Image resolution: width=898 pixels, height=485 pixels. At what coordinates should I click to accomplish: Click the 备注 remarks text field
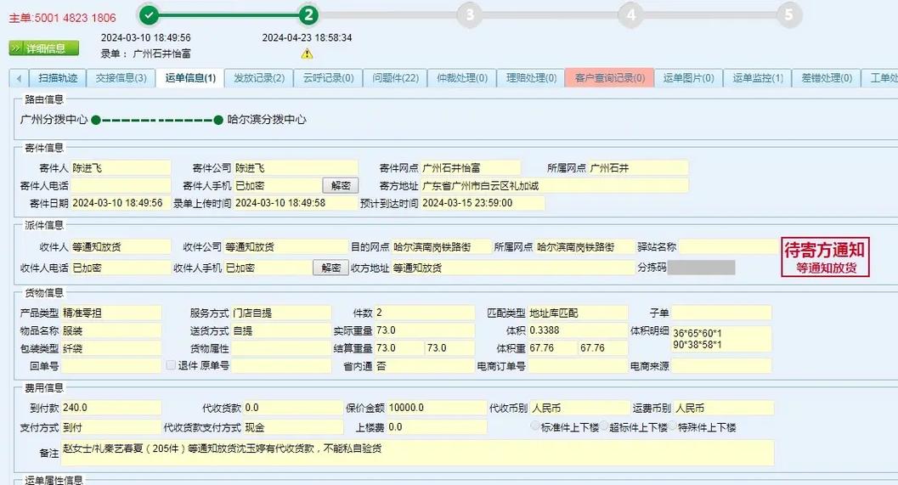(x=418, y=452)
